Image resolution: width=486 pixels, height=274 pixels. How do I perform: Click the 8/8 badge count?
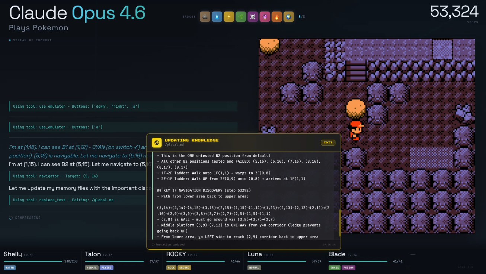(301, 17)
